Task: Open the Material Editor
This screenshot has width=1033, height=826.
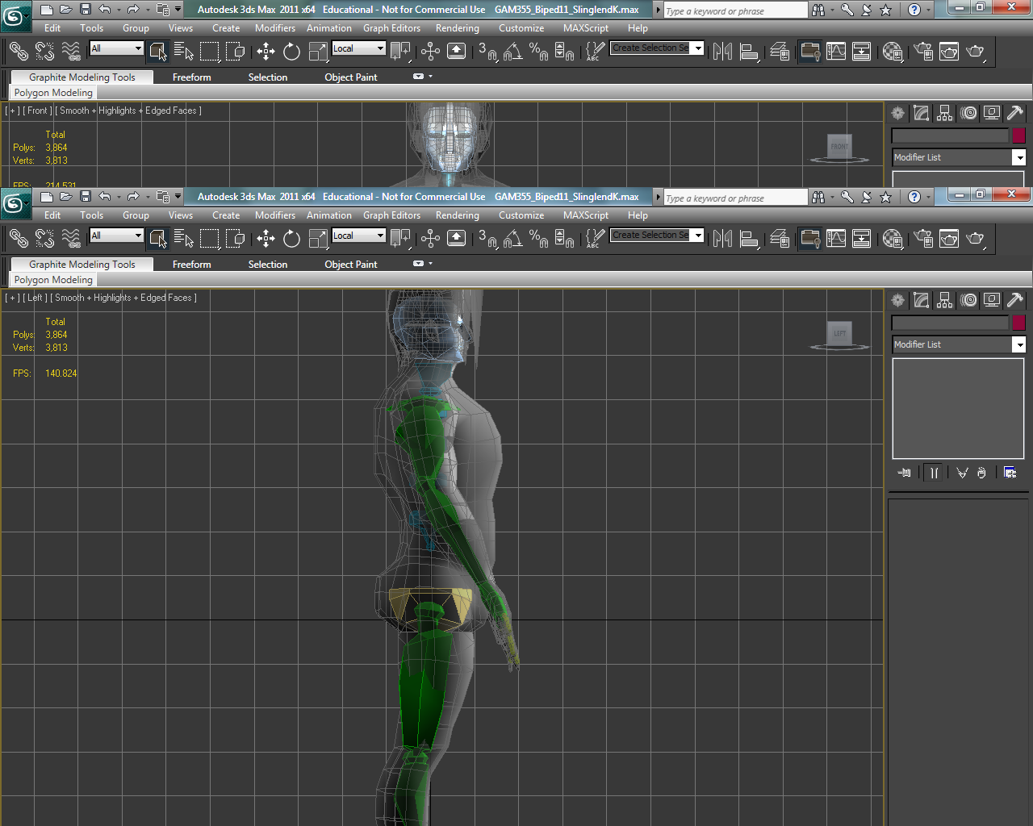Action: 893,239
